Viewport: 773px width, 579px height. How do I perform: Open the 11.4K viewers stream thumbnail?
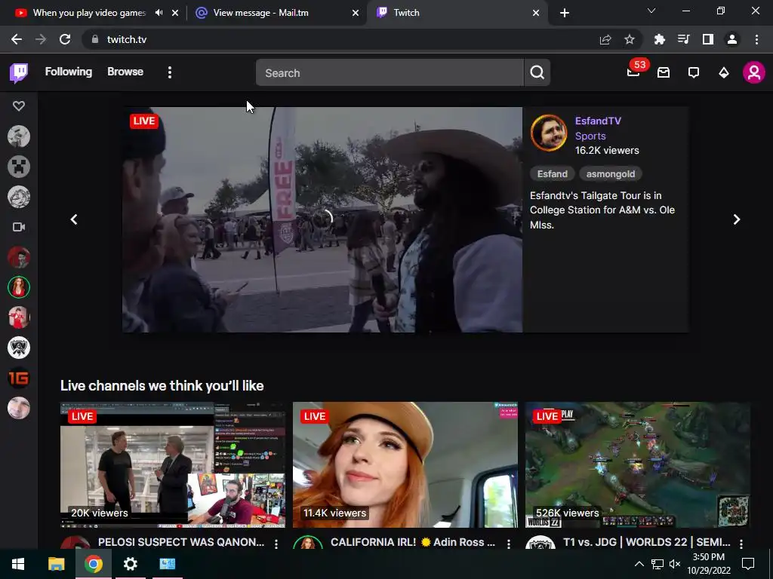pyautogui.click(x=405, y=464)
